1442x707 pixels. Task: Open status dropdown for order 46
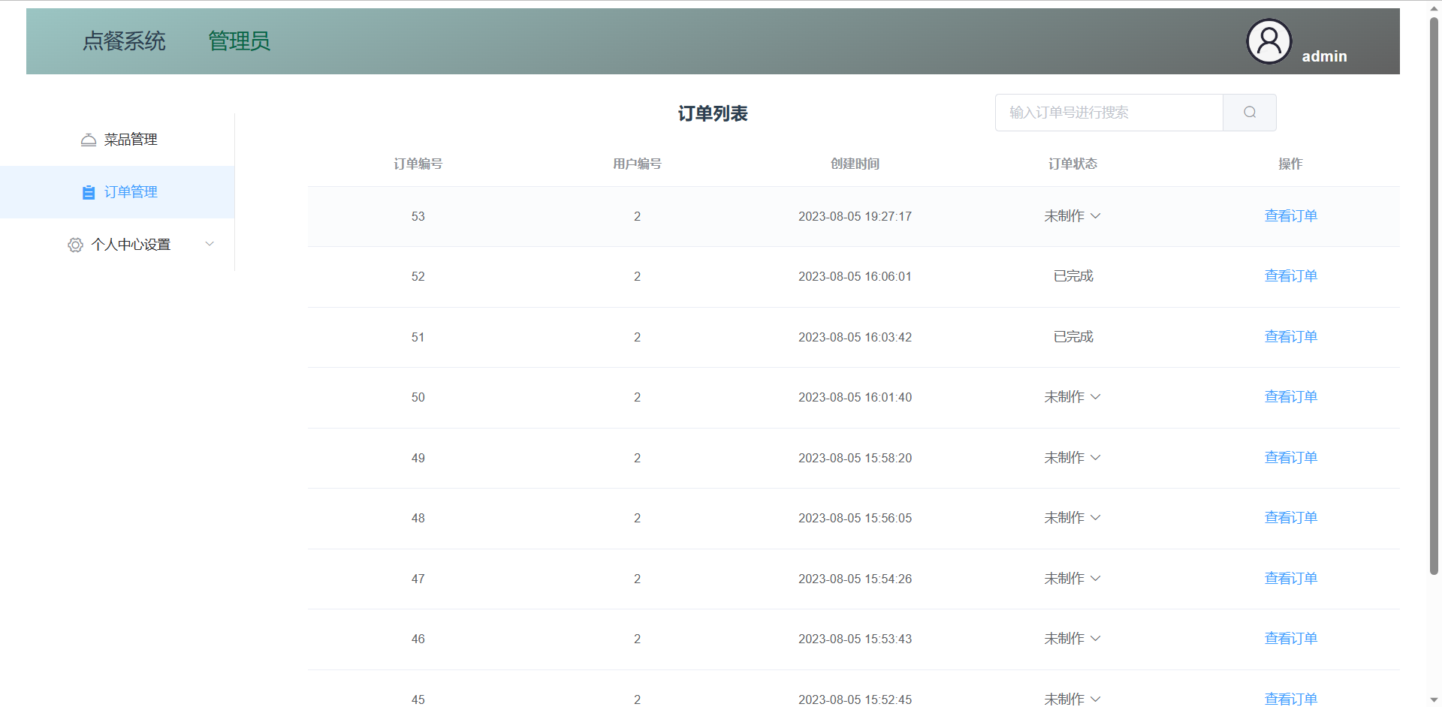pyautogui.click(x=1072, y=639)
